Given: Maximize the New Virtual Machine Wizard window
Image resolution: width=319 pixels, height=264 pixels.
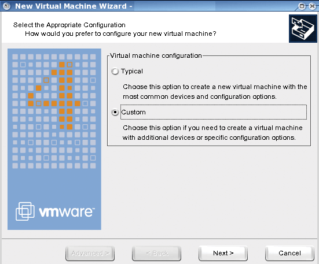Looking at the screenshot, I should (302, 6).
